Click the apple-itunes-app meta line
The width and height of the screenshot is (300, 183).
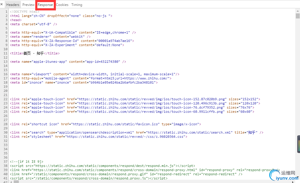68,62
